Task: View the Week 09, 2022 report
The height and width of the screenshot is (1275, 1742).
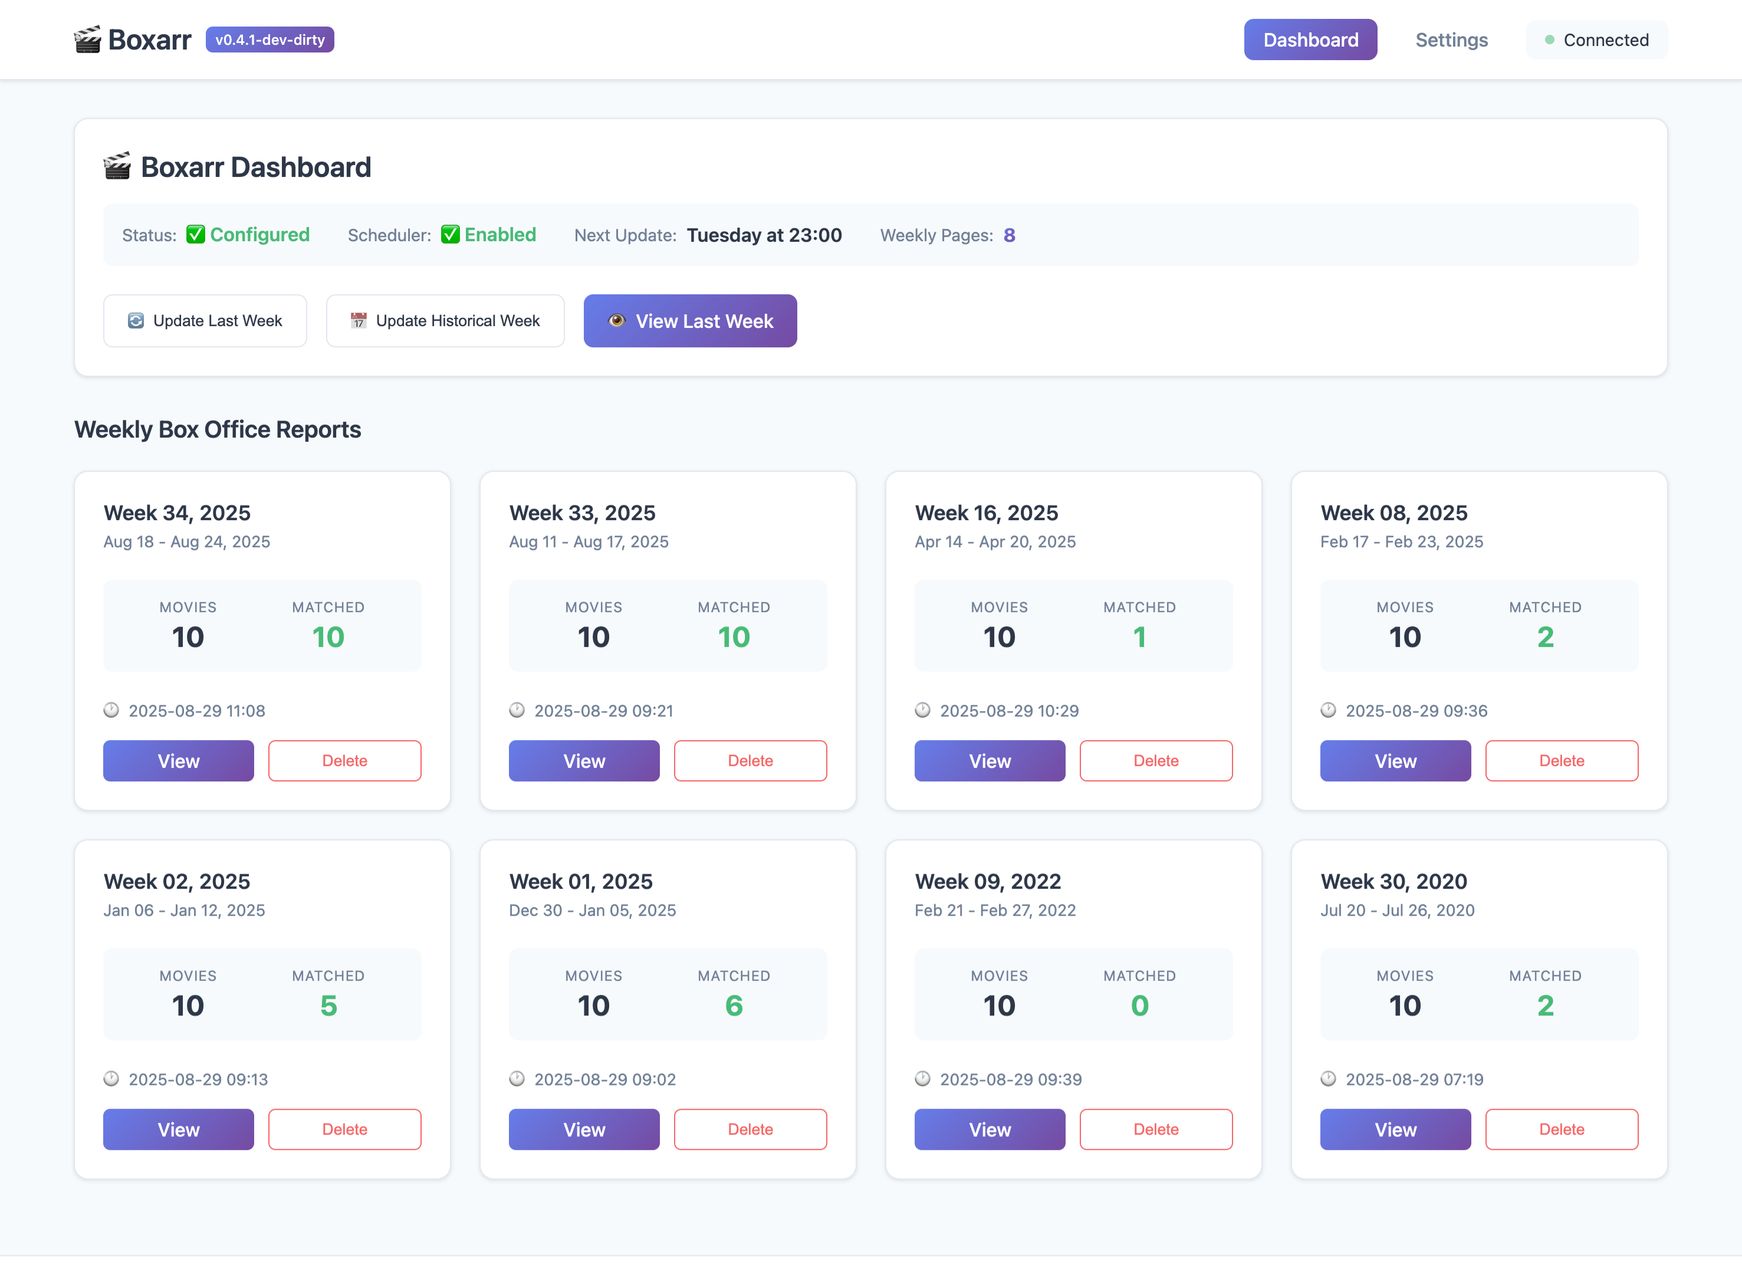Action: (990, 1129)
